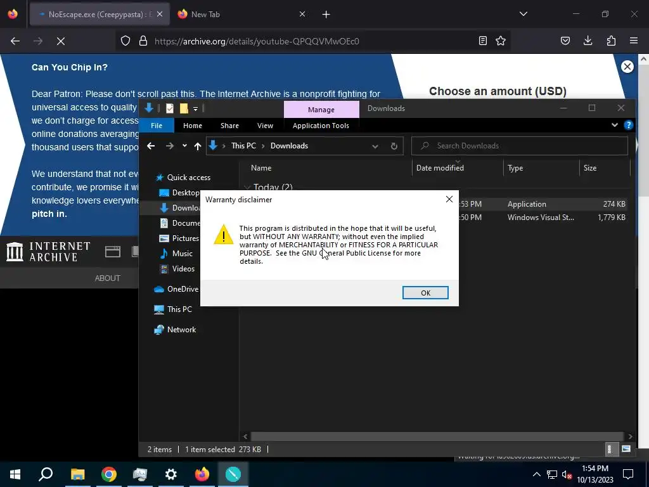Open Settings from the taskbar
The height and width of the screenshot is (487, 649).
tap(171, 474)
